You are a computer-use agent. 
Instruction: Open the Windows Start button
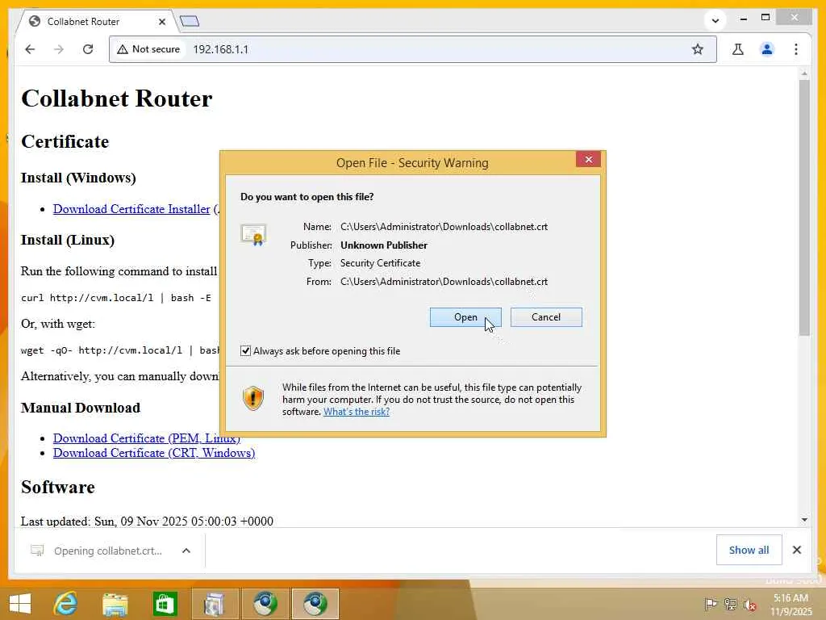(x=20, y=604)
